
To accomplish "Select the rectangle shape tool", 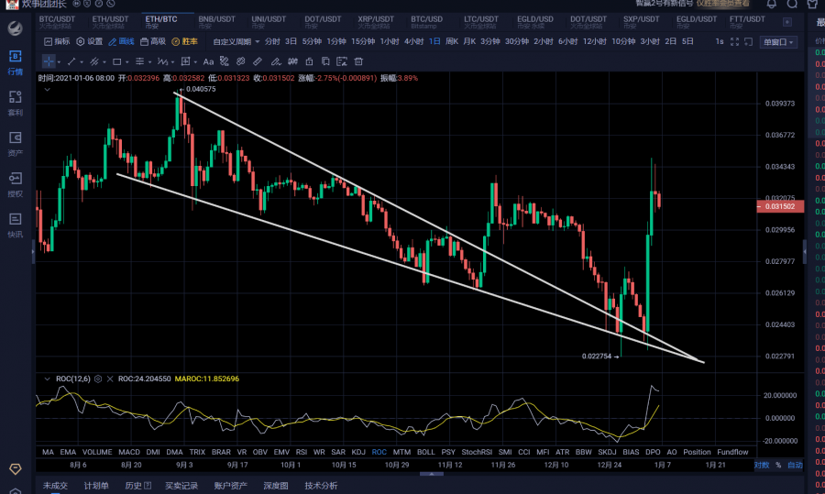I will tap(116, 61).
